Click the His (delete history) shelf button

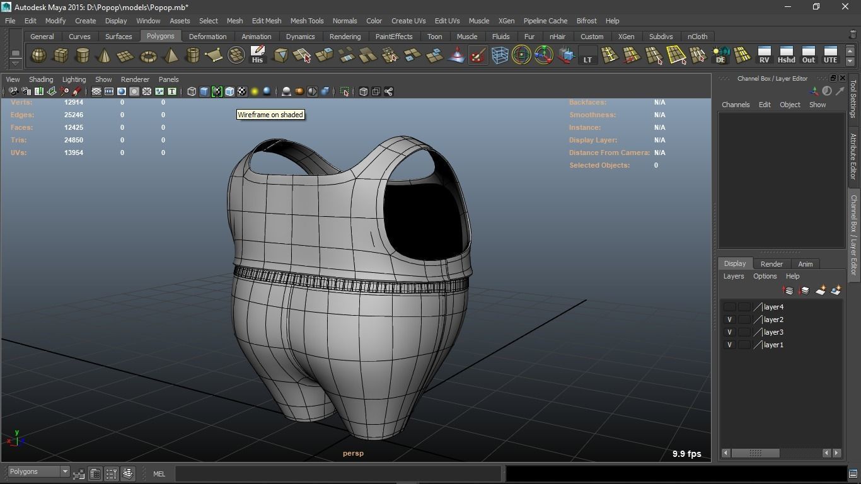[257, 55]
